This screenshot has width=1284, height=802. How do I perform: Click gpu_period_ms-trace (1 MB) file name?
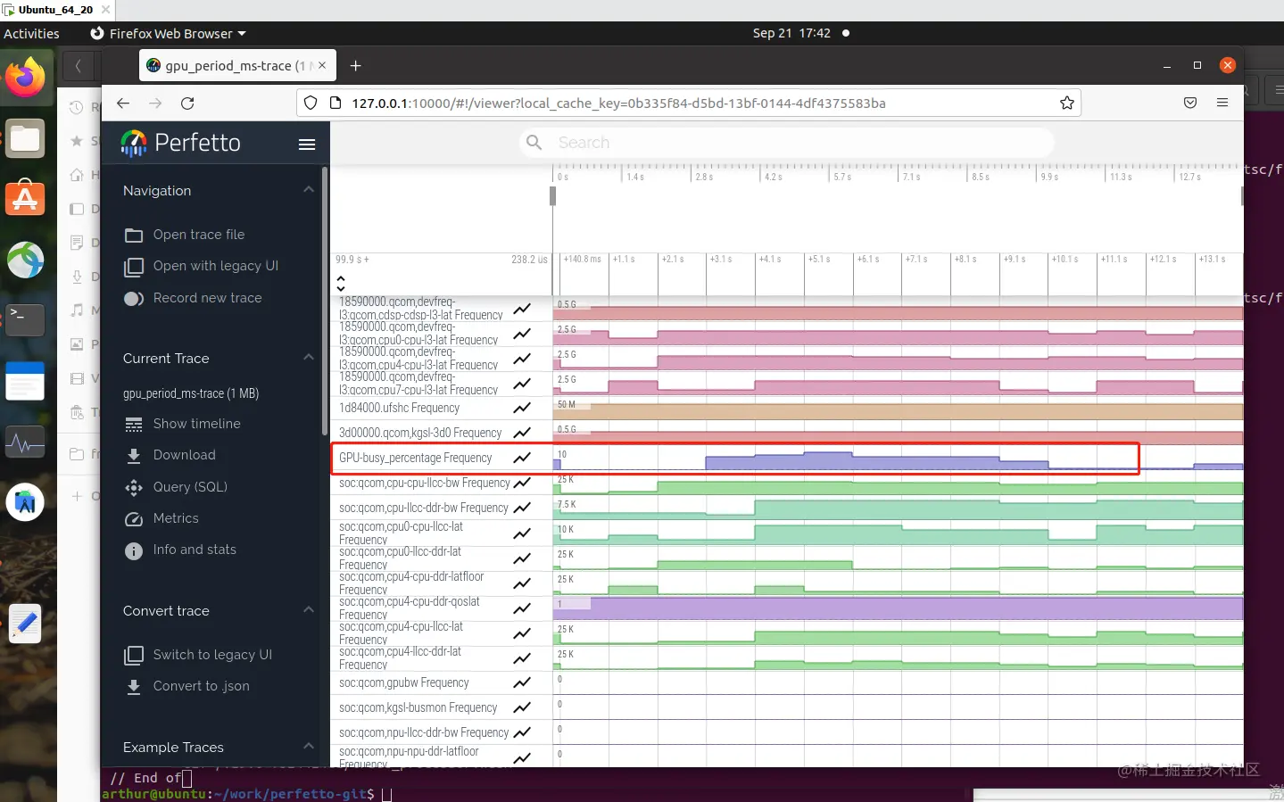[191, 393]
